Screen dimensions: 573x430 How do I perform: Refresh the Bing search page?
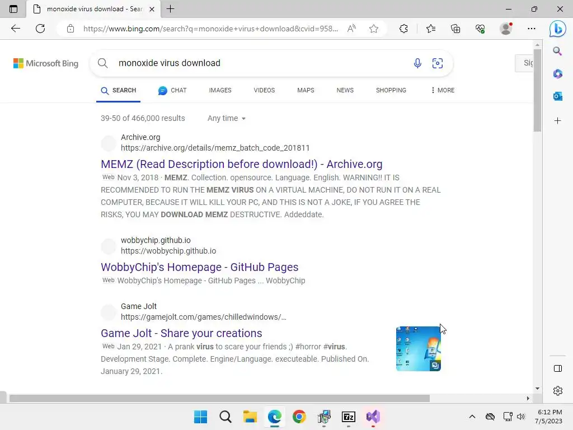click(40, 29)
